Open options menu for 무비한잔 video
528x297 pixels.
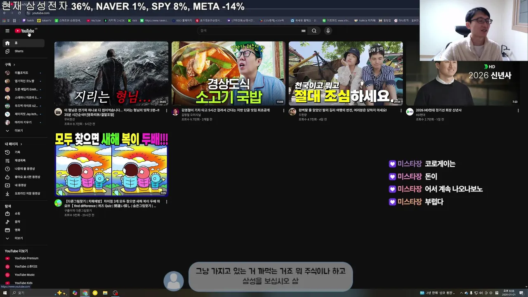point(167,111)
